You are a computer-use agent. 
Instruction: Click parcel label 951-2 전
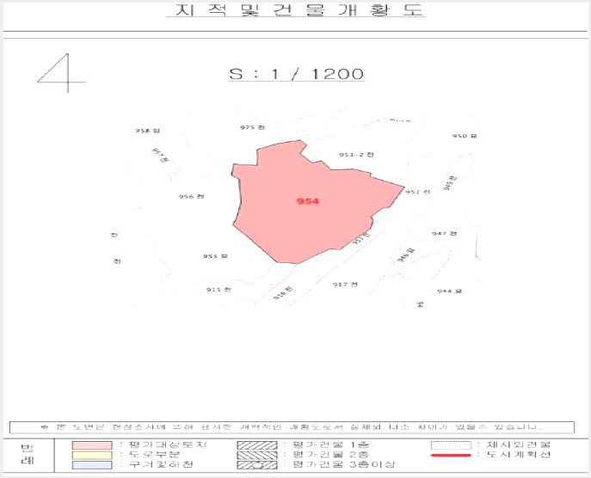pyautogui.click(x=356, y=155)
